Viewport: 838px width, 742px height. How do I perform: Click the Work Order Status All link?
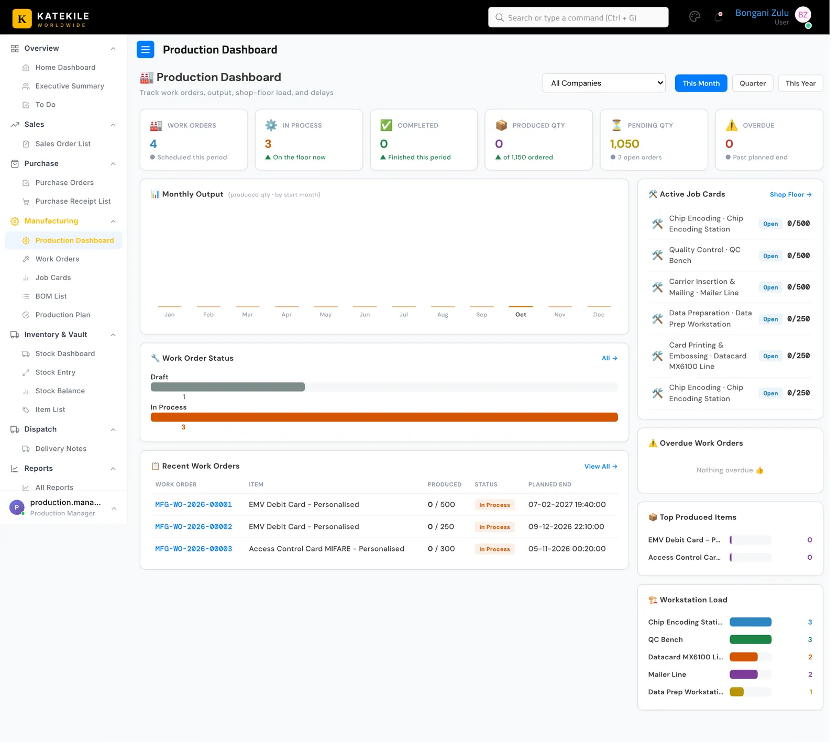click(x=609, y=358)
